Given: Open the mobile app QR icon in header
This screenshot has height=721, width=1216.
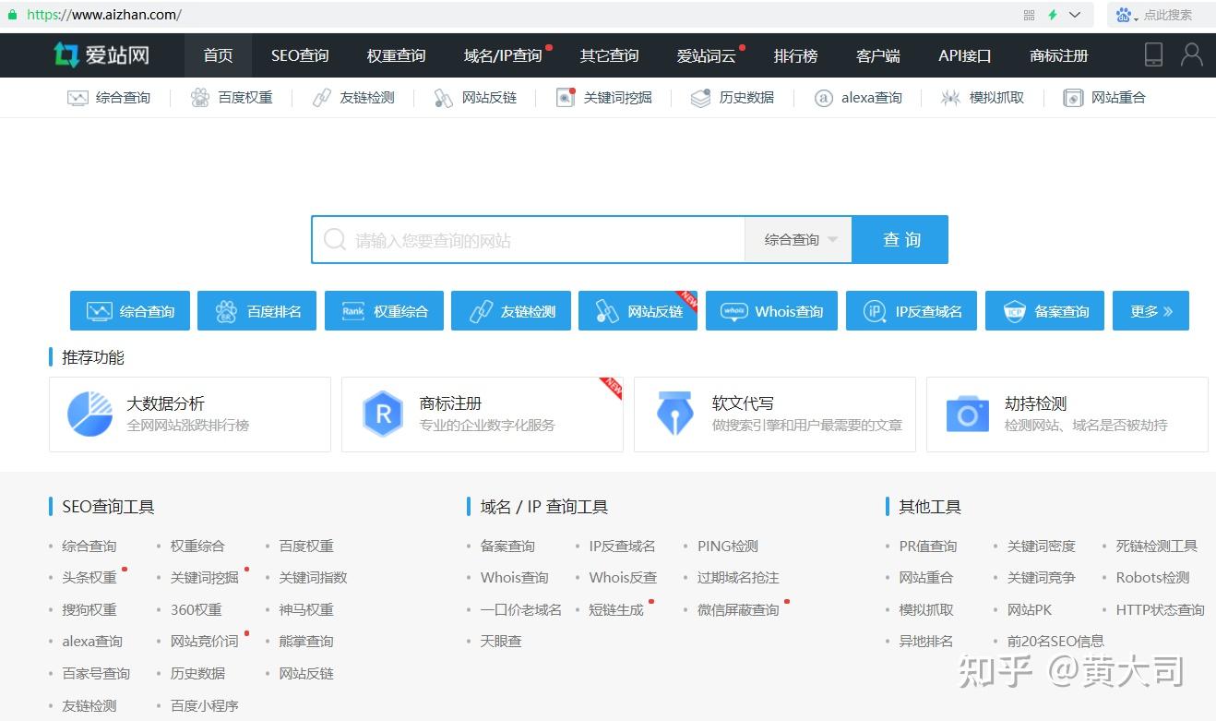Looking at the screenshot, I should click(1153, 55).
